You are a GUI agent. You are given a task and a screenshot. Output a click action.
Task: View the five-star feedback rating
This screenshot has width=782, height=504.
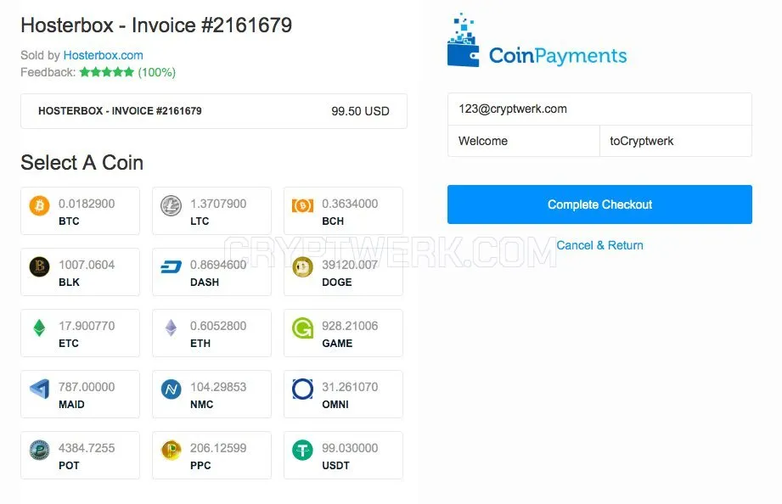[x=107, y=72]
